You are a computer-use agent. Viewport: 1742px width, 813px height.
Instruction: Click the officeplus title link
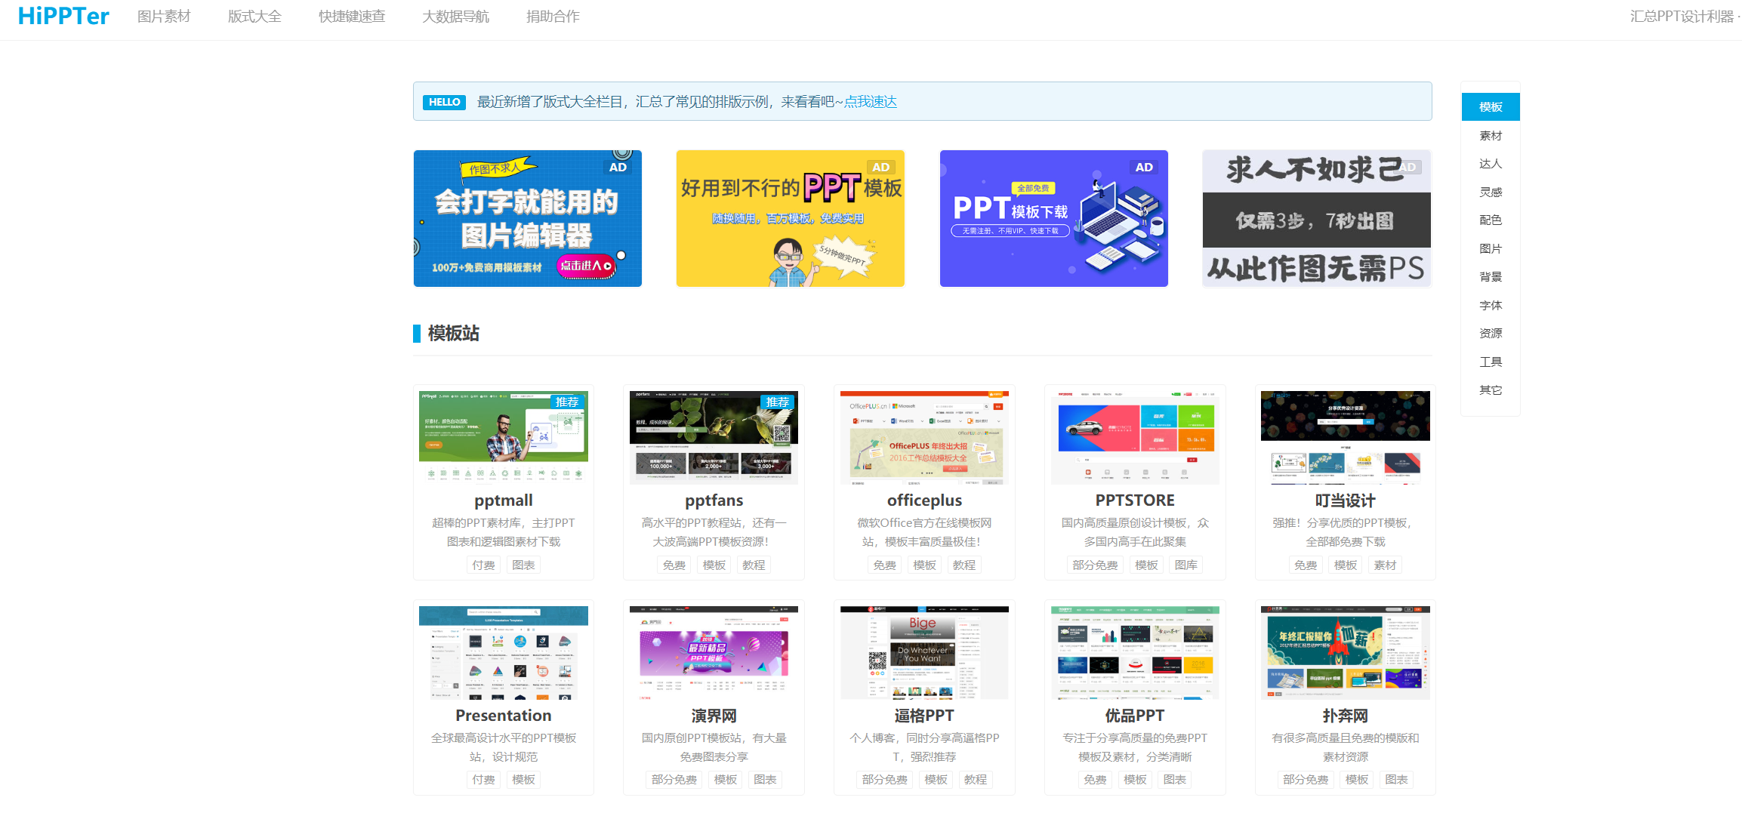[x=924, y=500]
